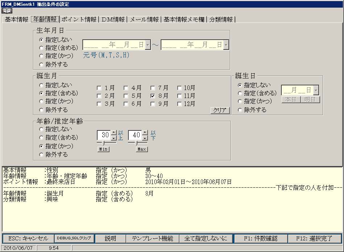
Task: Expand the 誕生日 month-day dropdown
Action: pyautogui.click(x=316, y=90)
